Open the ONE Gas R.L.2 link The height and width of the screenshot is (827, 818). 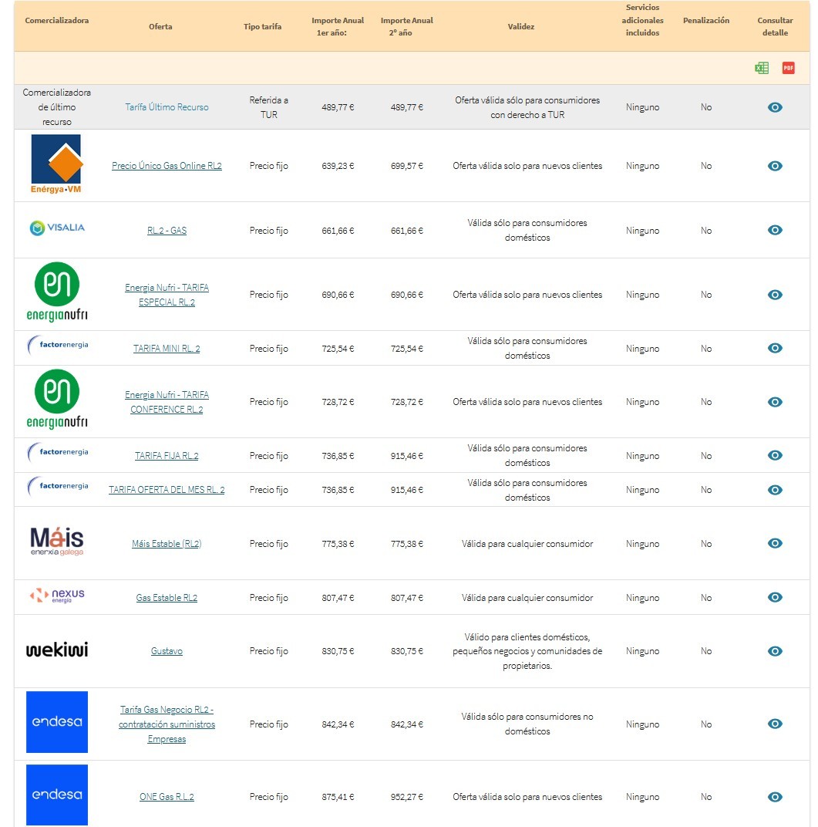tap(167, 797)
